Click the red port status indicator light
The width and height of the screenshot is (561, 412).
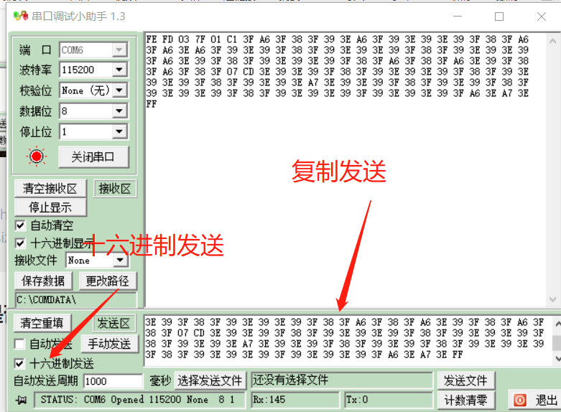click(x=37, y=156)
